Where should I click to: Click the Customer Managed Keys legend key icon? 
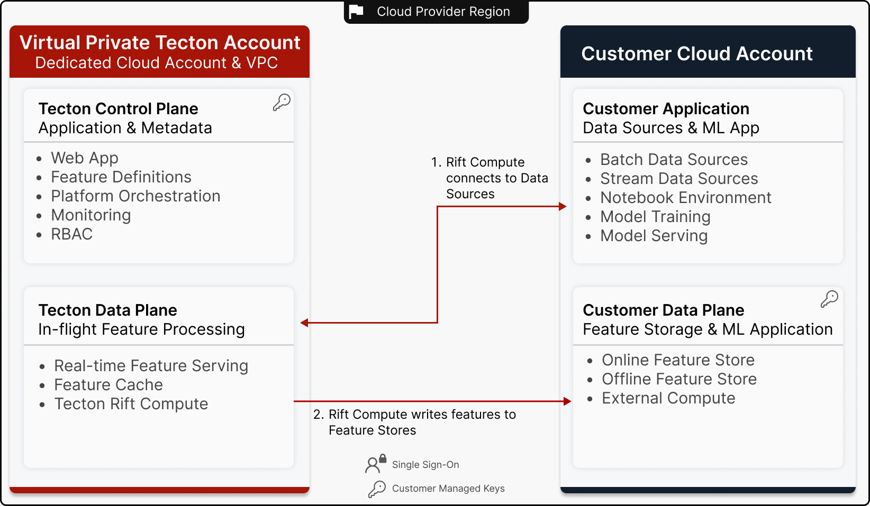(x=377, y=489)
